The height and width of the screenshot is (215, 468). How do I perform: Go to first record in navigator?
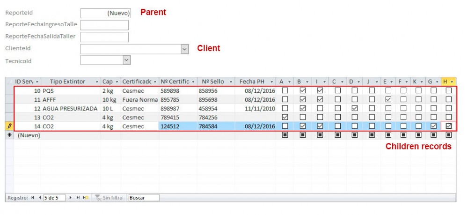tap(32, 198)
